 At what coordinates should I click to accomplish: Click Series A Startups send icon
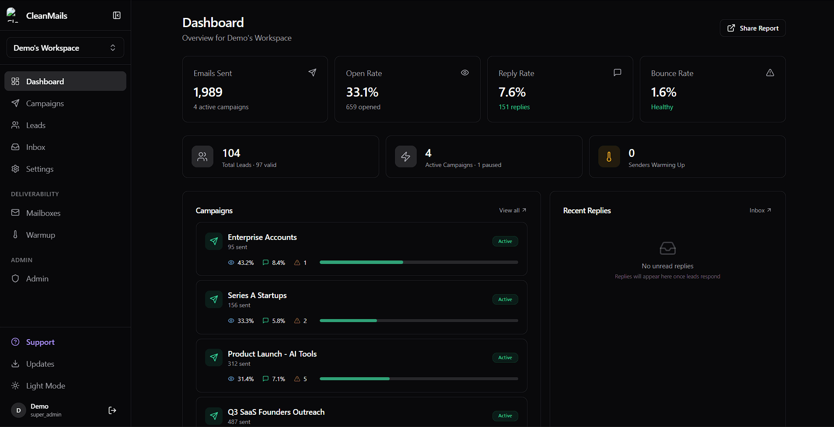[214, 299]
